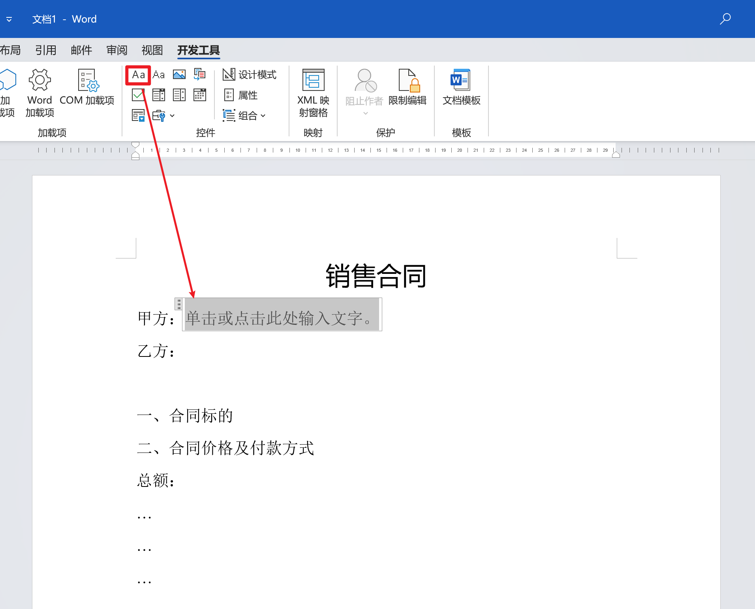This screenshot has width=755, height=609.
Task: Open control 属性 properties
Action: click(241, 95)
